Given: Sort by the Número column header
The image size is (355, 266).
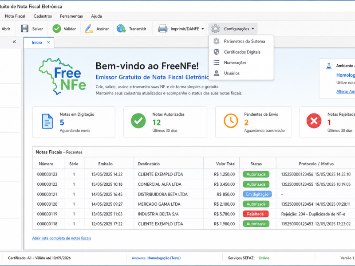Looking at the screenshot, I should [46, 164].
